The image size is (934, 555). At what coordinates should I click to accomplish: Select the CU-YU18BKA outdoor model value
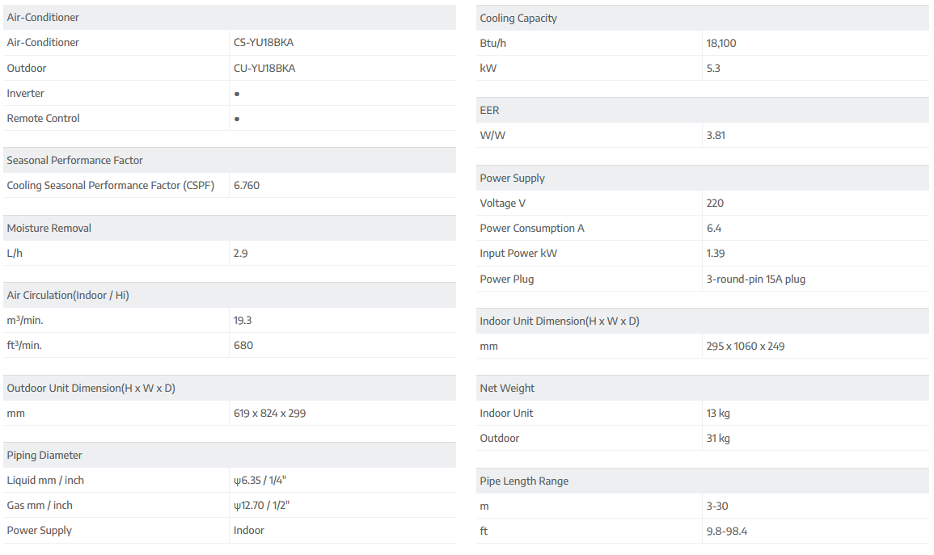point(264,68)
